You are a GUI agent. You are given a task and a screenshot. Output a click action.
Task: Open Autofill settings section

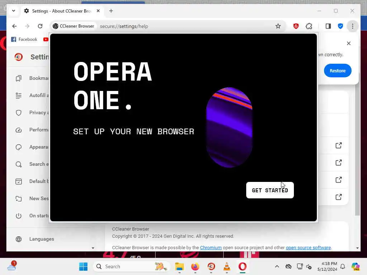click(x=32, y=95)
